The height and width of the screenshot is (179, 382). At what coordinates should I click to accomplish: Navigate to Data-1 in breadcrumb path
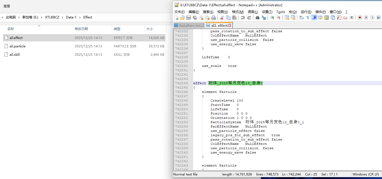pos(71,17)
